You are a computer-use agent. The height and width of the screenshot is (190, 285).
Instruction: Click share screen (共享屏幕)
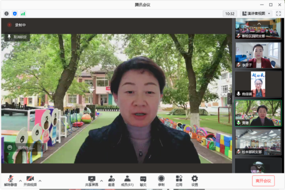[x=92, y=180]
